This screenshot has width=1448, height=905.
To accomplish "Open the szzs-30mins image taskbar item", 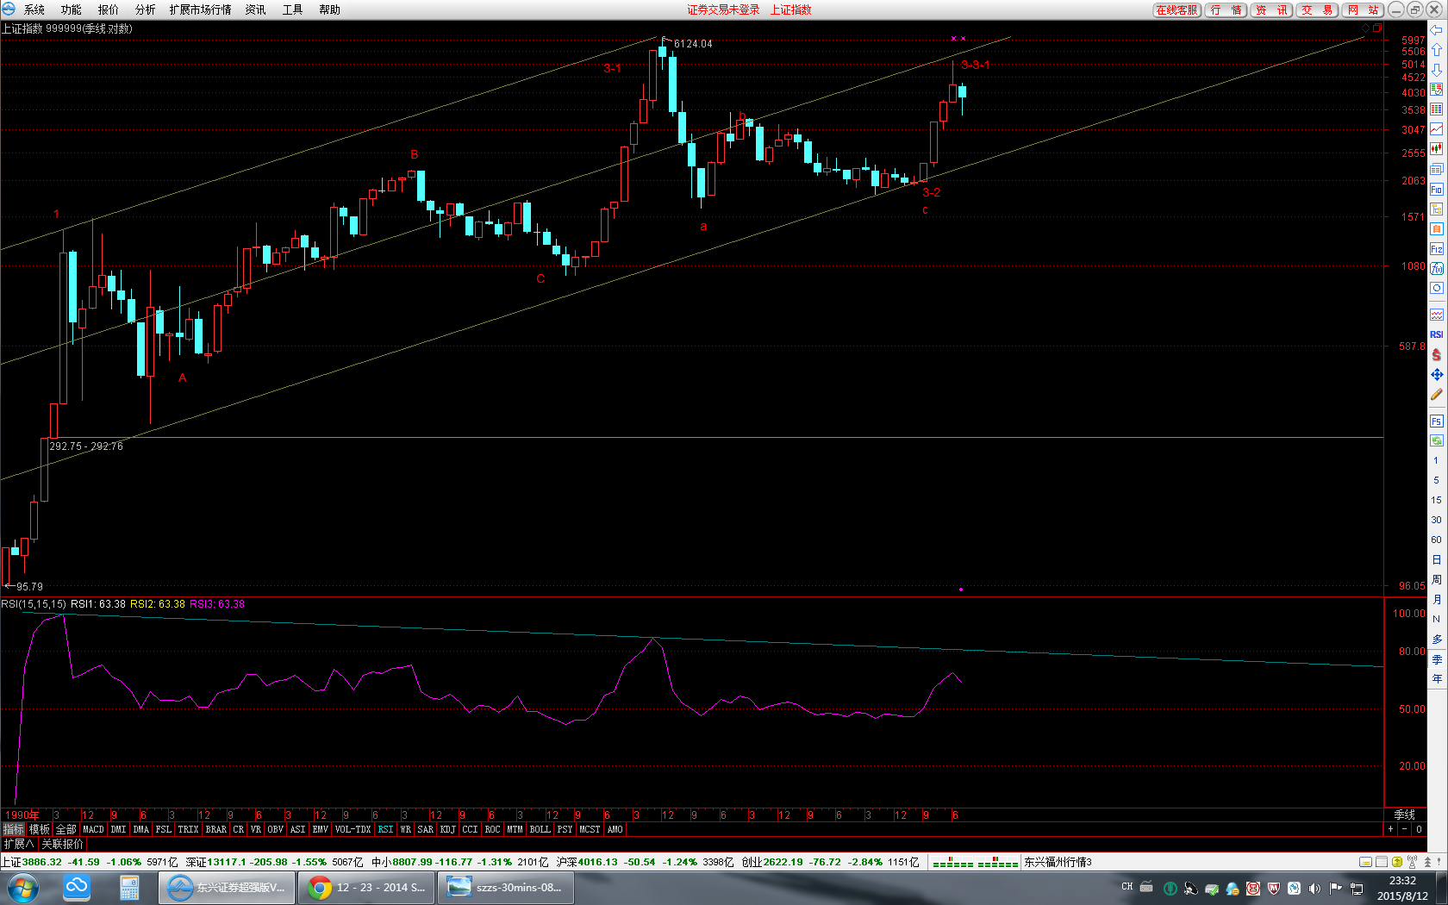I will point(506,888).
